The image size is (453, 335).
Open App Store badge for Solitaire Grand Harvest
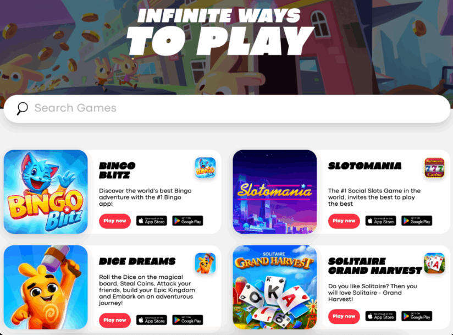(x=381, y=316)
